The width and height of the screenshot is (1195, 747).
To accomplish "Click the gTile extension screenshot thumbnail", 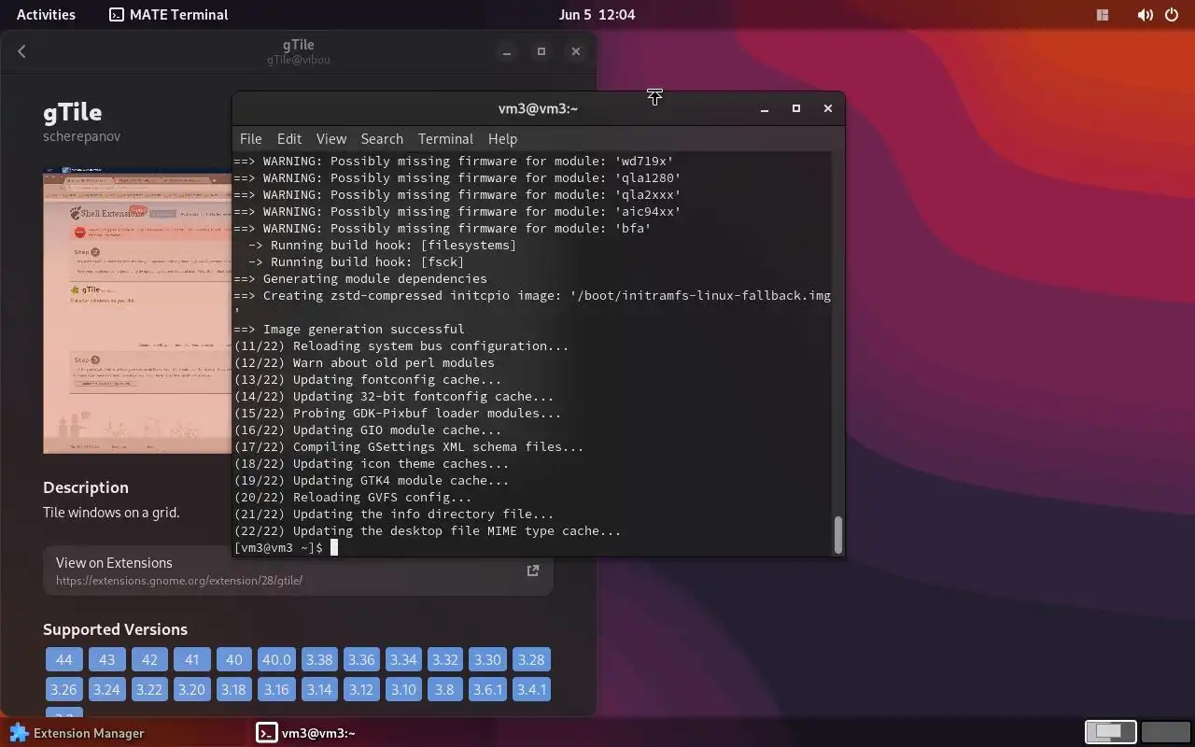I will (137, 309).
